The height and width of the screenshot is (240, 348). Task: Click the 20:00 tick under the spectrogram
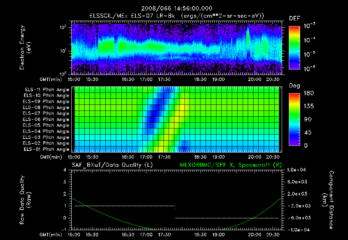tap(255, 79)
